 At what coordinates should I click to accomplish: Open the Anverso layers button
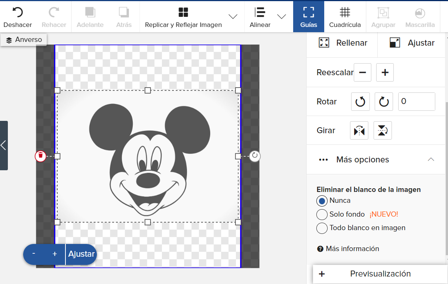24,40
